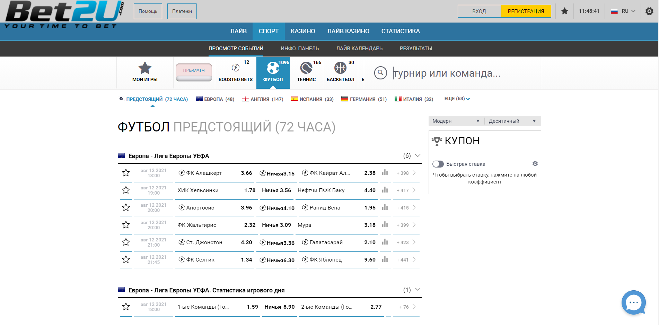Click the search magnifier icon
This screenshot has width=659, height=325.
pyautogui.click(x=380, y=73)
